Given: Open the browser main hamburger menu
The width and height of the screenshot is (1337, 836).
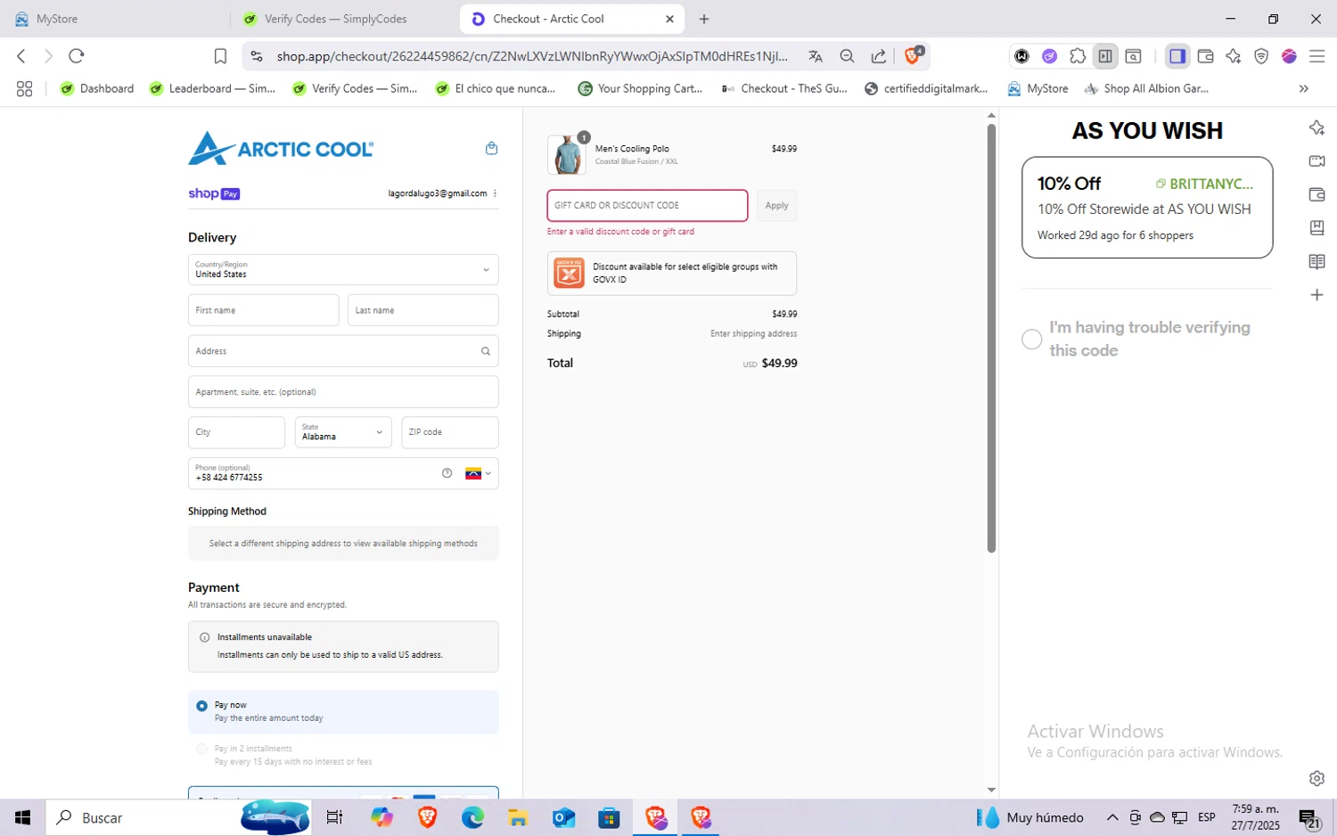Looking at the screenshot, I should [x=1316, y=56].
